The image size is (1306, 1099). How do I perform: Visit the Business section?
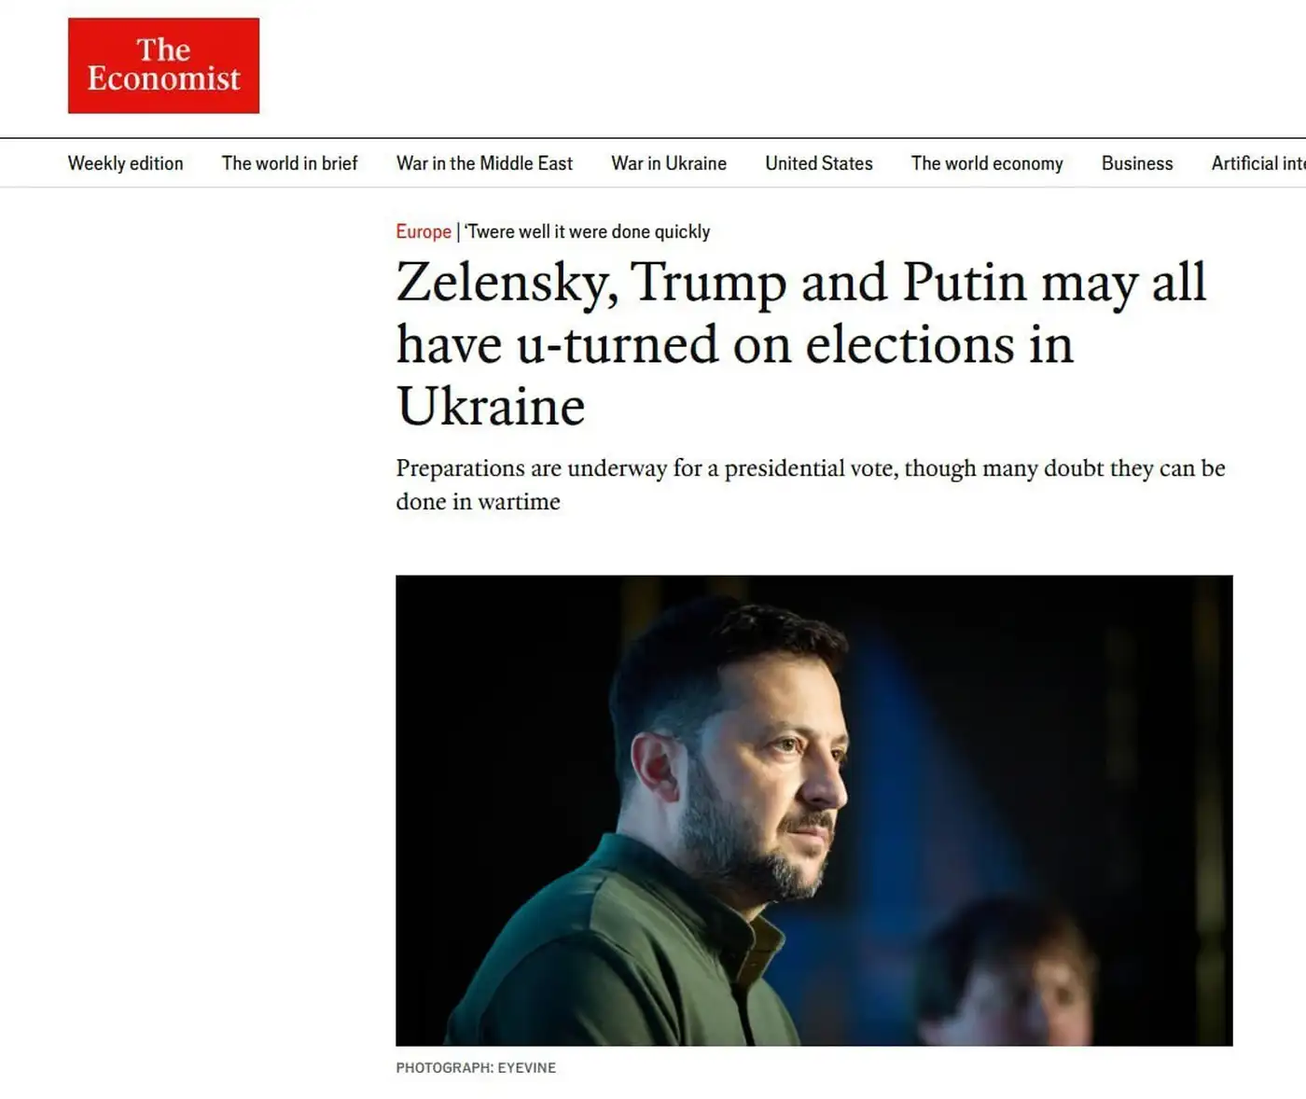[1136, 163]
